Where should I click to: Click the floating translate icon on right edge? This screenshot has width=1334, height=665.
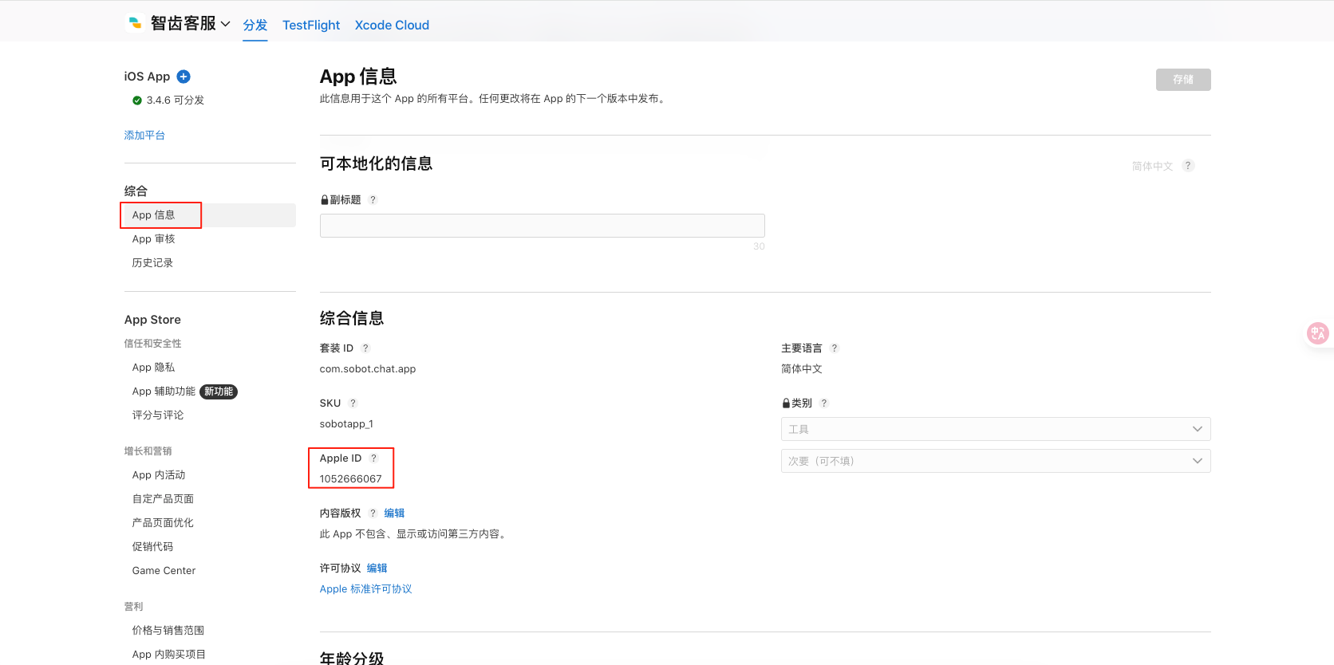pyautogui.click(x=1317, y=333)
